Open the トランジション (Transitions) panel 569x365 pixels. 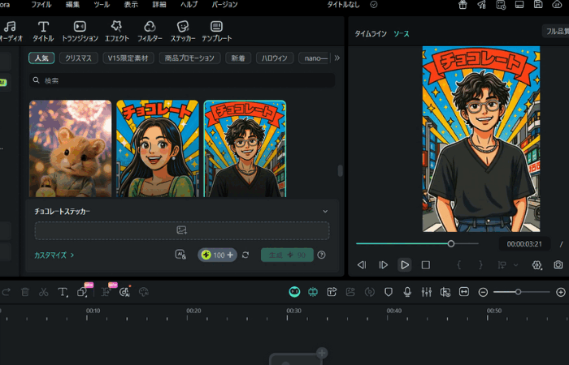pyautogui.click(x=80, y=31)
